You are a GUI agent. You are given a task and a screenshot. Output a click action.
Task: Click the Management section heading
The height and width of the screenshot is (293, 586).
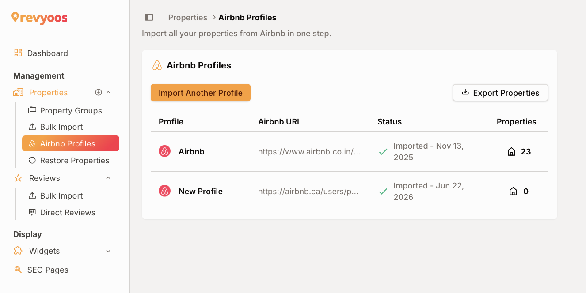pyautogui.click(x=39, y=75)
